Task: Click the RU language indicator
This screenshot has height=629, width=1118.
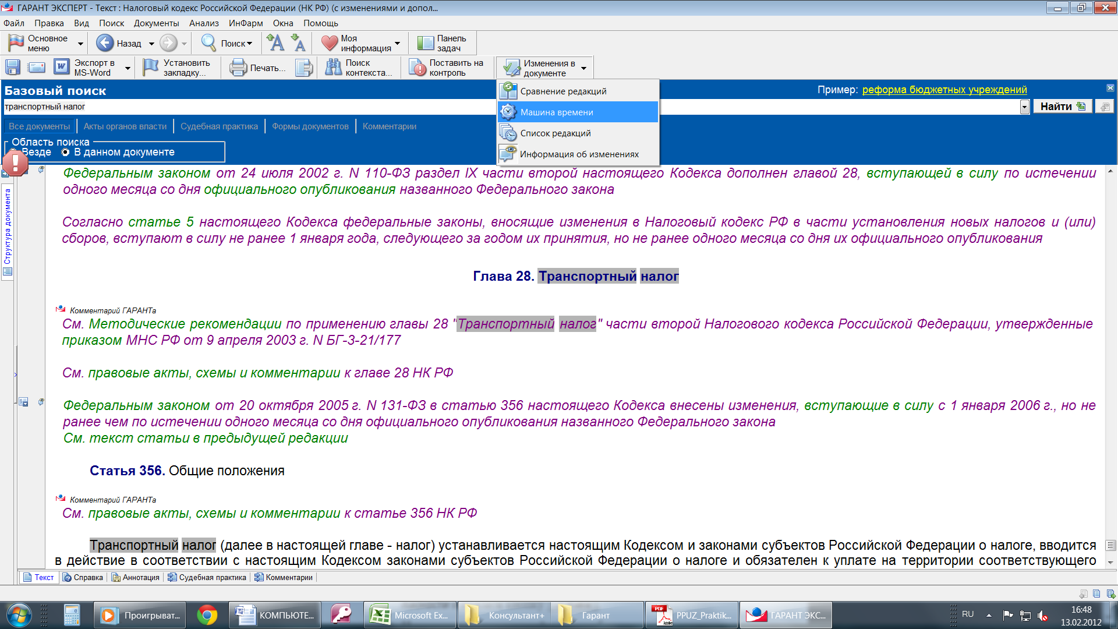Action: click(968, 614)
